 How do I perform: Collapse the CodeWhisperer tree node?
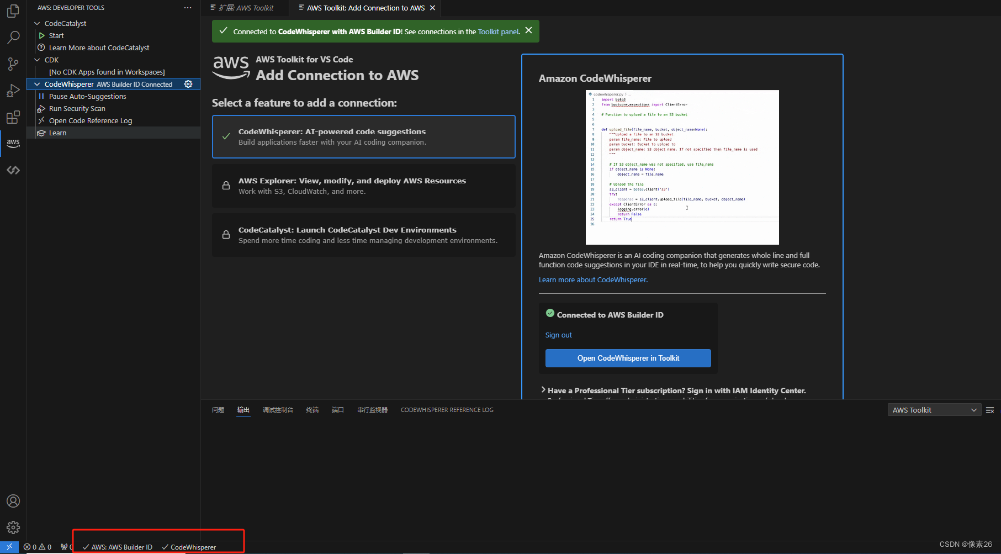tap(37, 84)
